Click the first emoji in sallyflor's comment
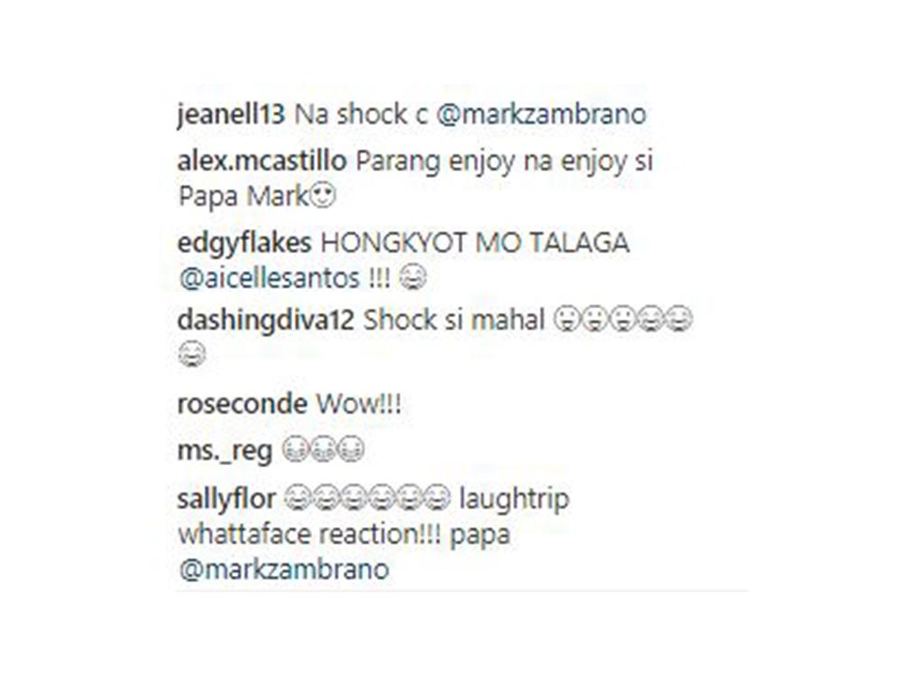 [299, 499]
